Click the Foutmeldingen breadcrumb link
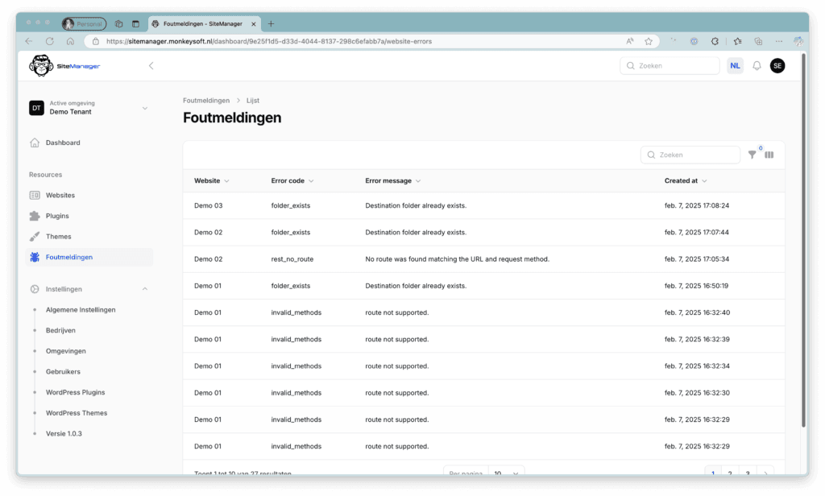The width and height of the screenshot is (825, 496). [x=205, y=100]
